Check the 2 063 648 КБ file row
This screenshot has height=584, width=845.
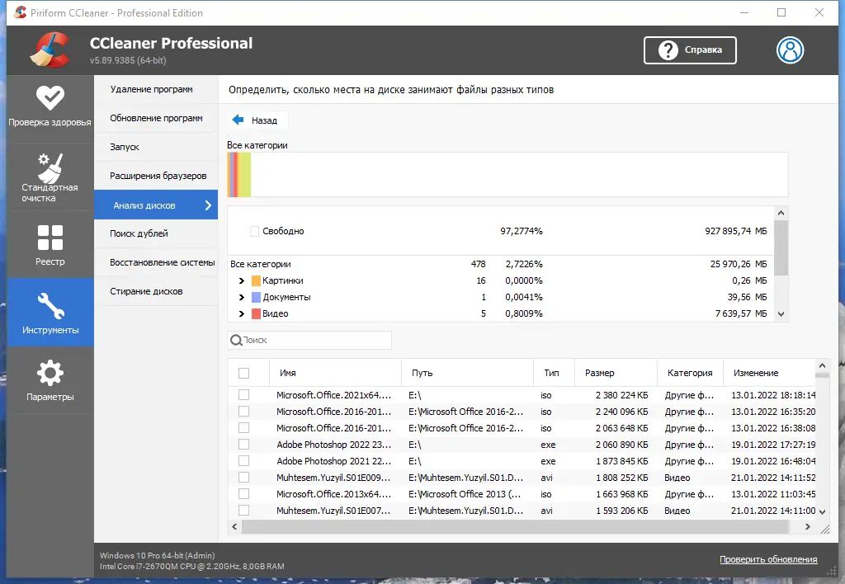(243, 428)
